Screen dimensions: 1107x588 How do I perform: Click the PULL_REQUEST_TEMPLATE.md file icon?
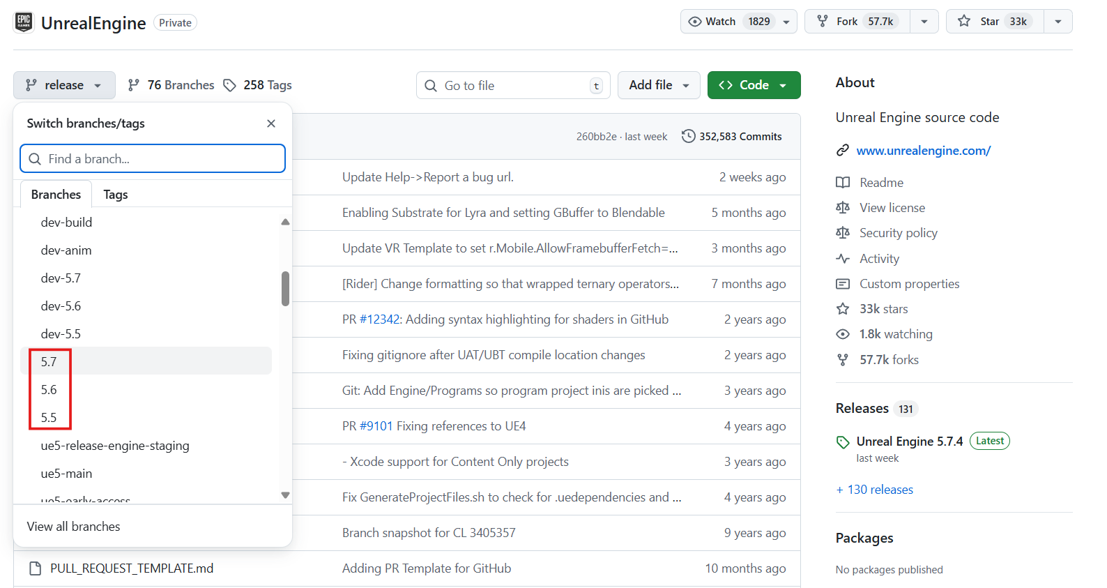tap(35, 568)
